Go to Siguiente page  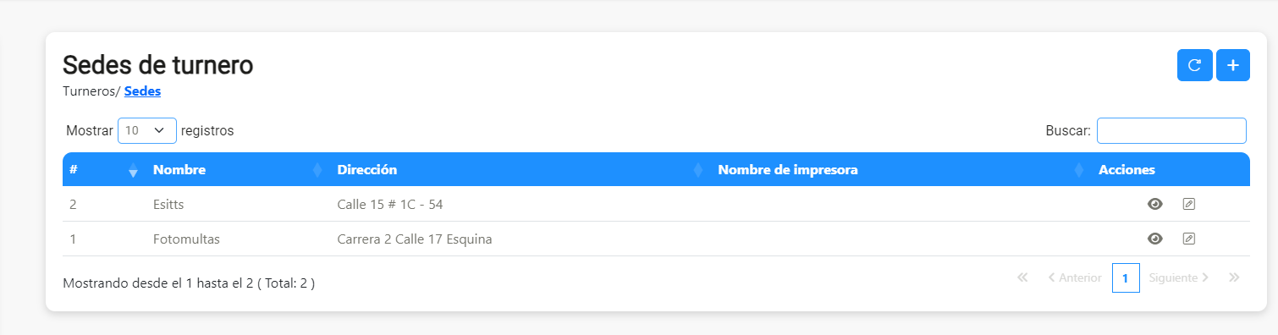tap(1179, 277)
